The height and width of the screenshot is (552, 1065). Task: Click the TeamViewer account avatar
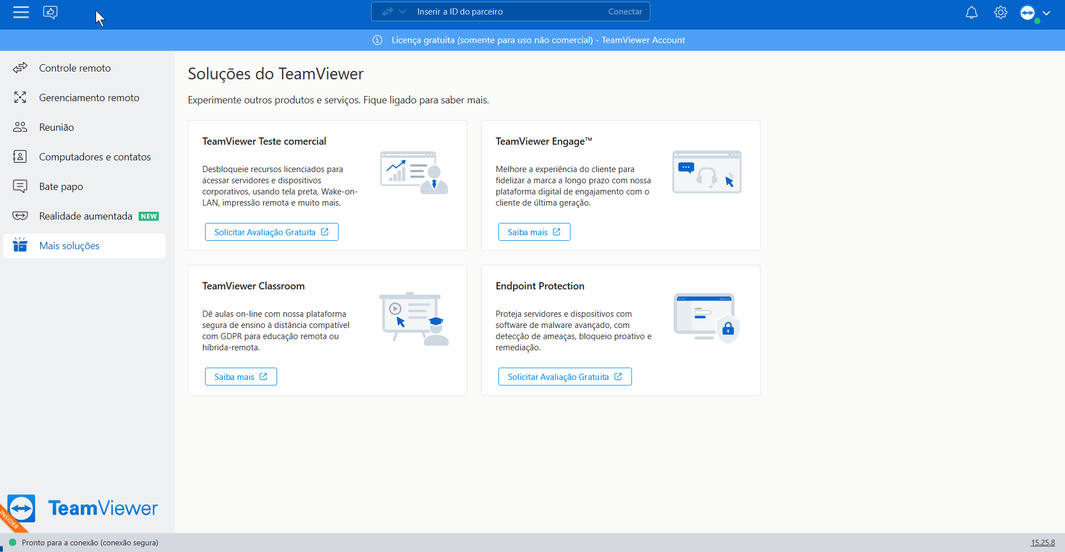coord(1028,12)
